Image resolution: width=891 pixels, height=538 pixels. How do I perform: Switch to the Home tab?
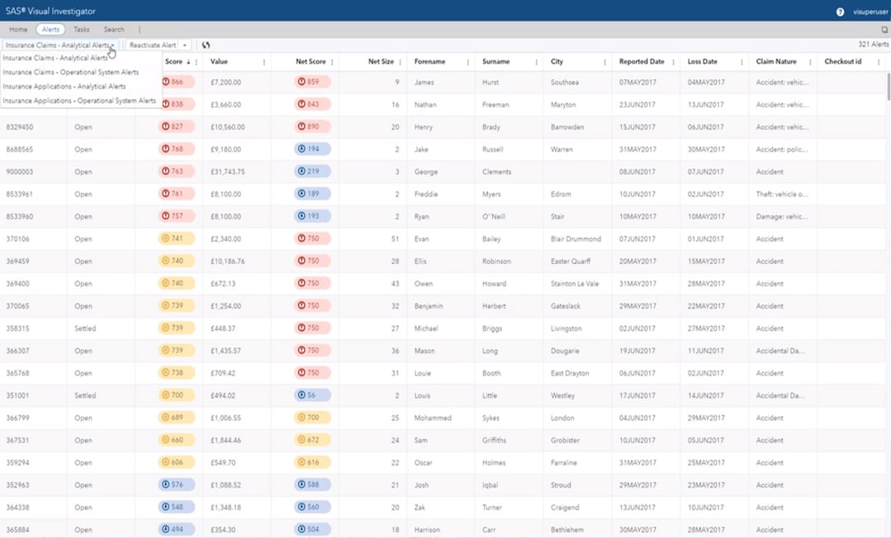17,28
